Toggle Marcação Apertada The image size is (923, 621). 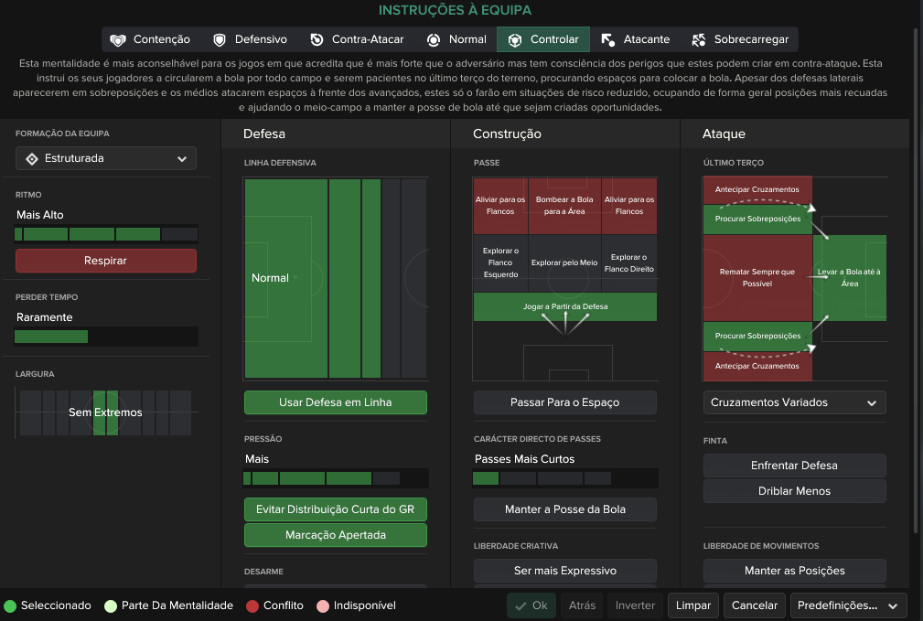click(x=336, y=535)
